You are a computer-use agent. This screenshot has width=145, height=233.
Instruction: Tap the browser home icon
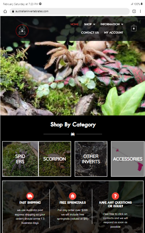coord(5,11)
